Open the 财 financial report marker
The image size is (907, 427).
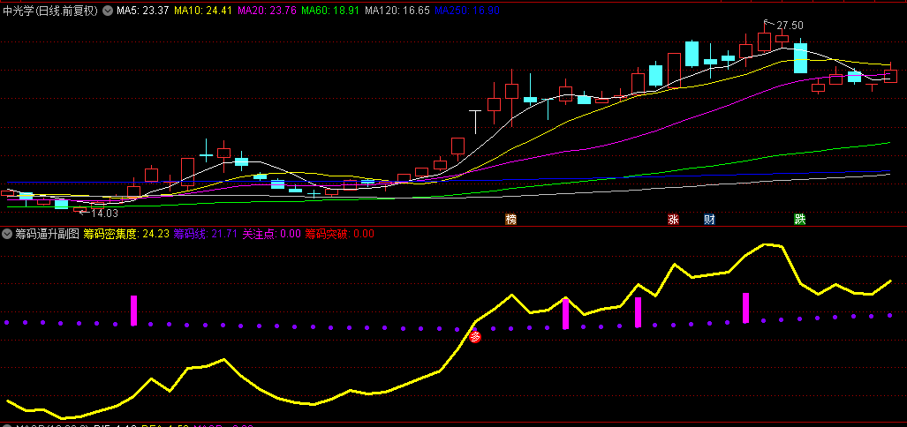click(x=709, y=220)
